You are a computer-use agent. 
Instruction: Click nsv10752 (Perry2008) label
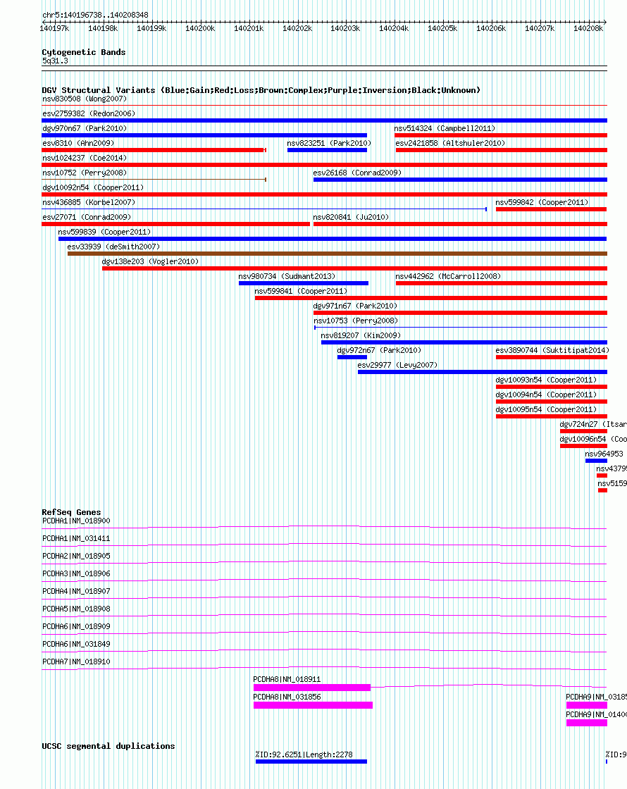(x=85, y=173)
